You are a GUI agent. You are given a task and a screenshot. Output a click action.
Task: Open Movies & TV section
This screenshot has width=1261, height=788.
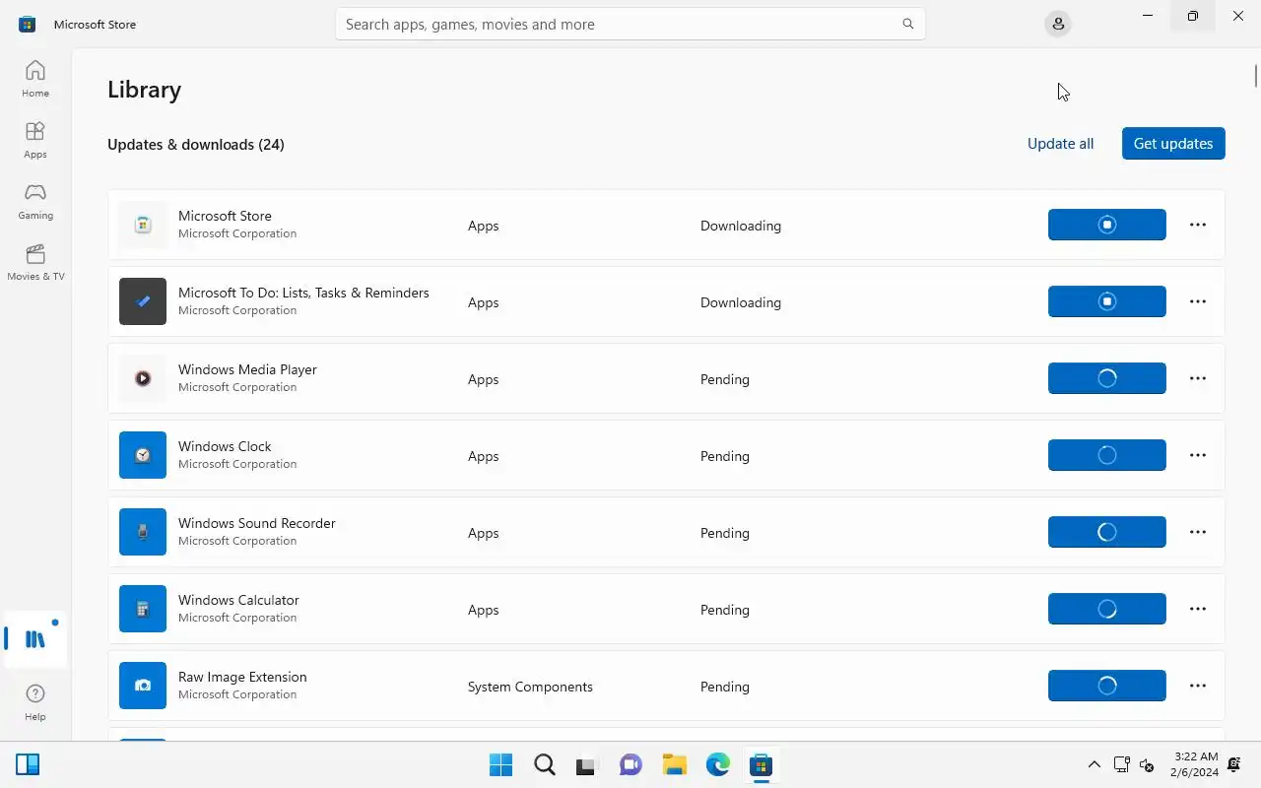(x=35, y=262)
